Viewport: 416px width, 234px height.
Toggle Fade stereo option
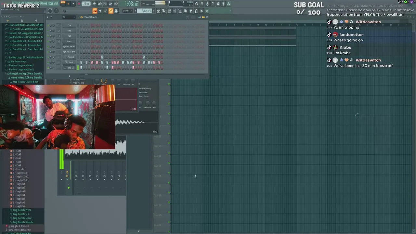pyautogui.click(x=143, y=92)
